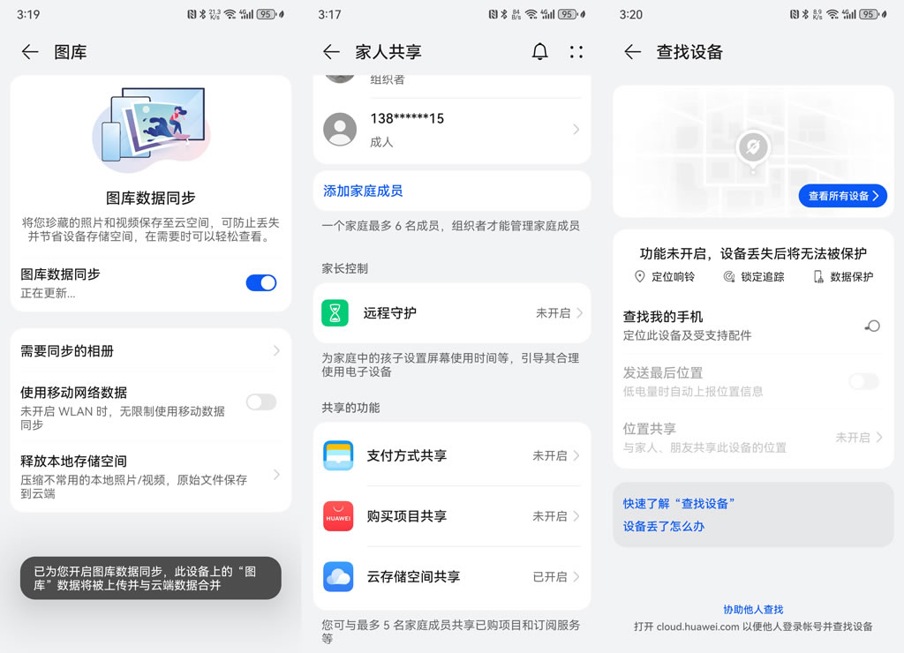904x653 pixels.
Task: Enable the 使用移动网络数据 switch
Action: point(260,402)
